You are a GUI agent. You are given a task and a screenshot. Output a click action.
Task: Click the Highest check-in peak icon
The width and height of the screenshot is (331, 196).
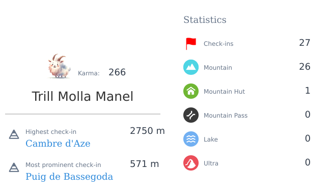point(14,134)
